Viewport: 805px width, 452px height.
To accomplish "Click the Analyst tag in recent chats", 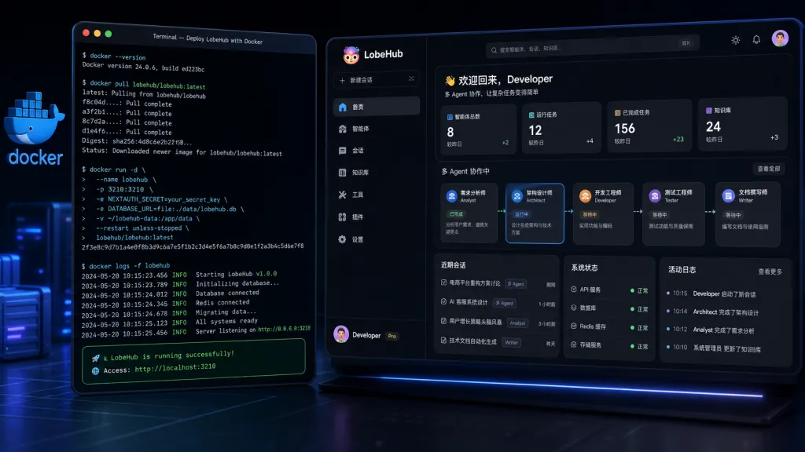I will (517, 323).
